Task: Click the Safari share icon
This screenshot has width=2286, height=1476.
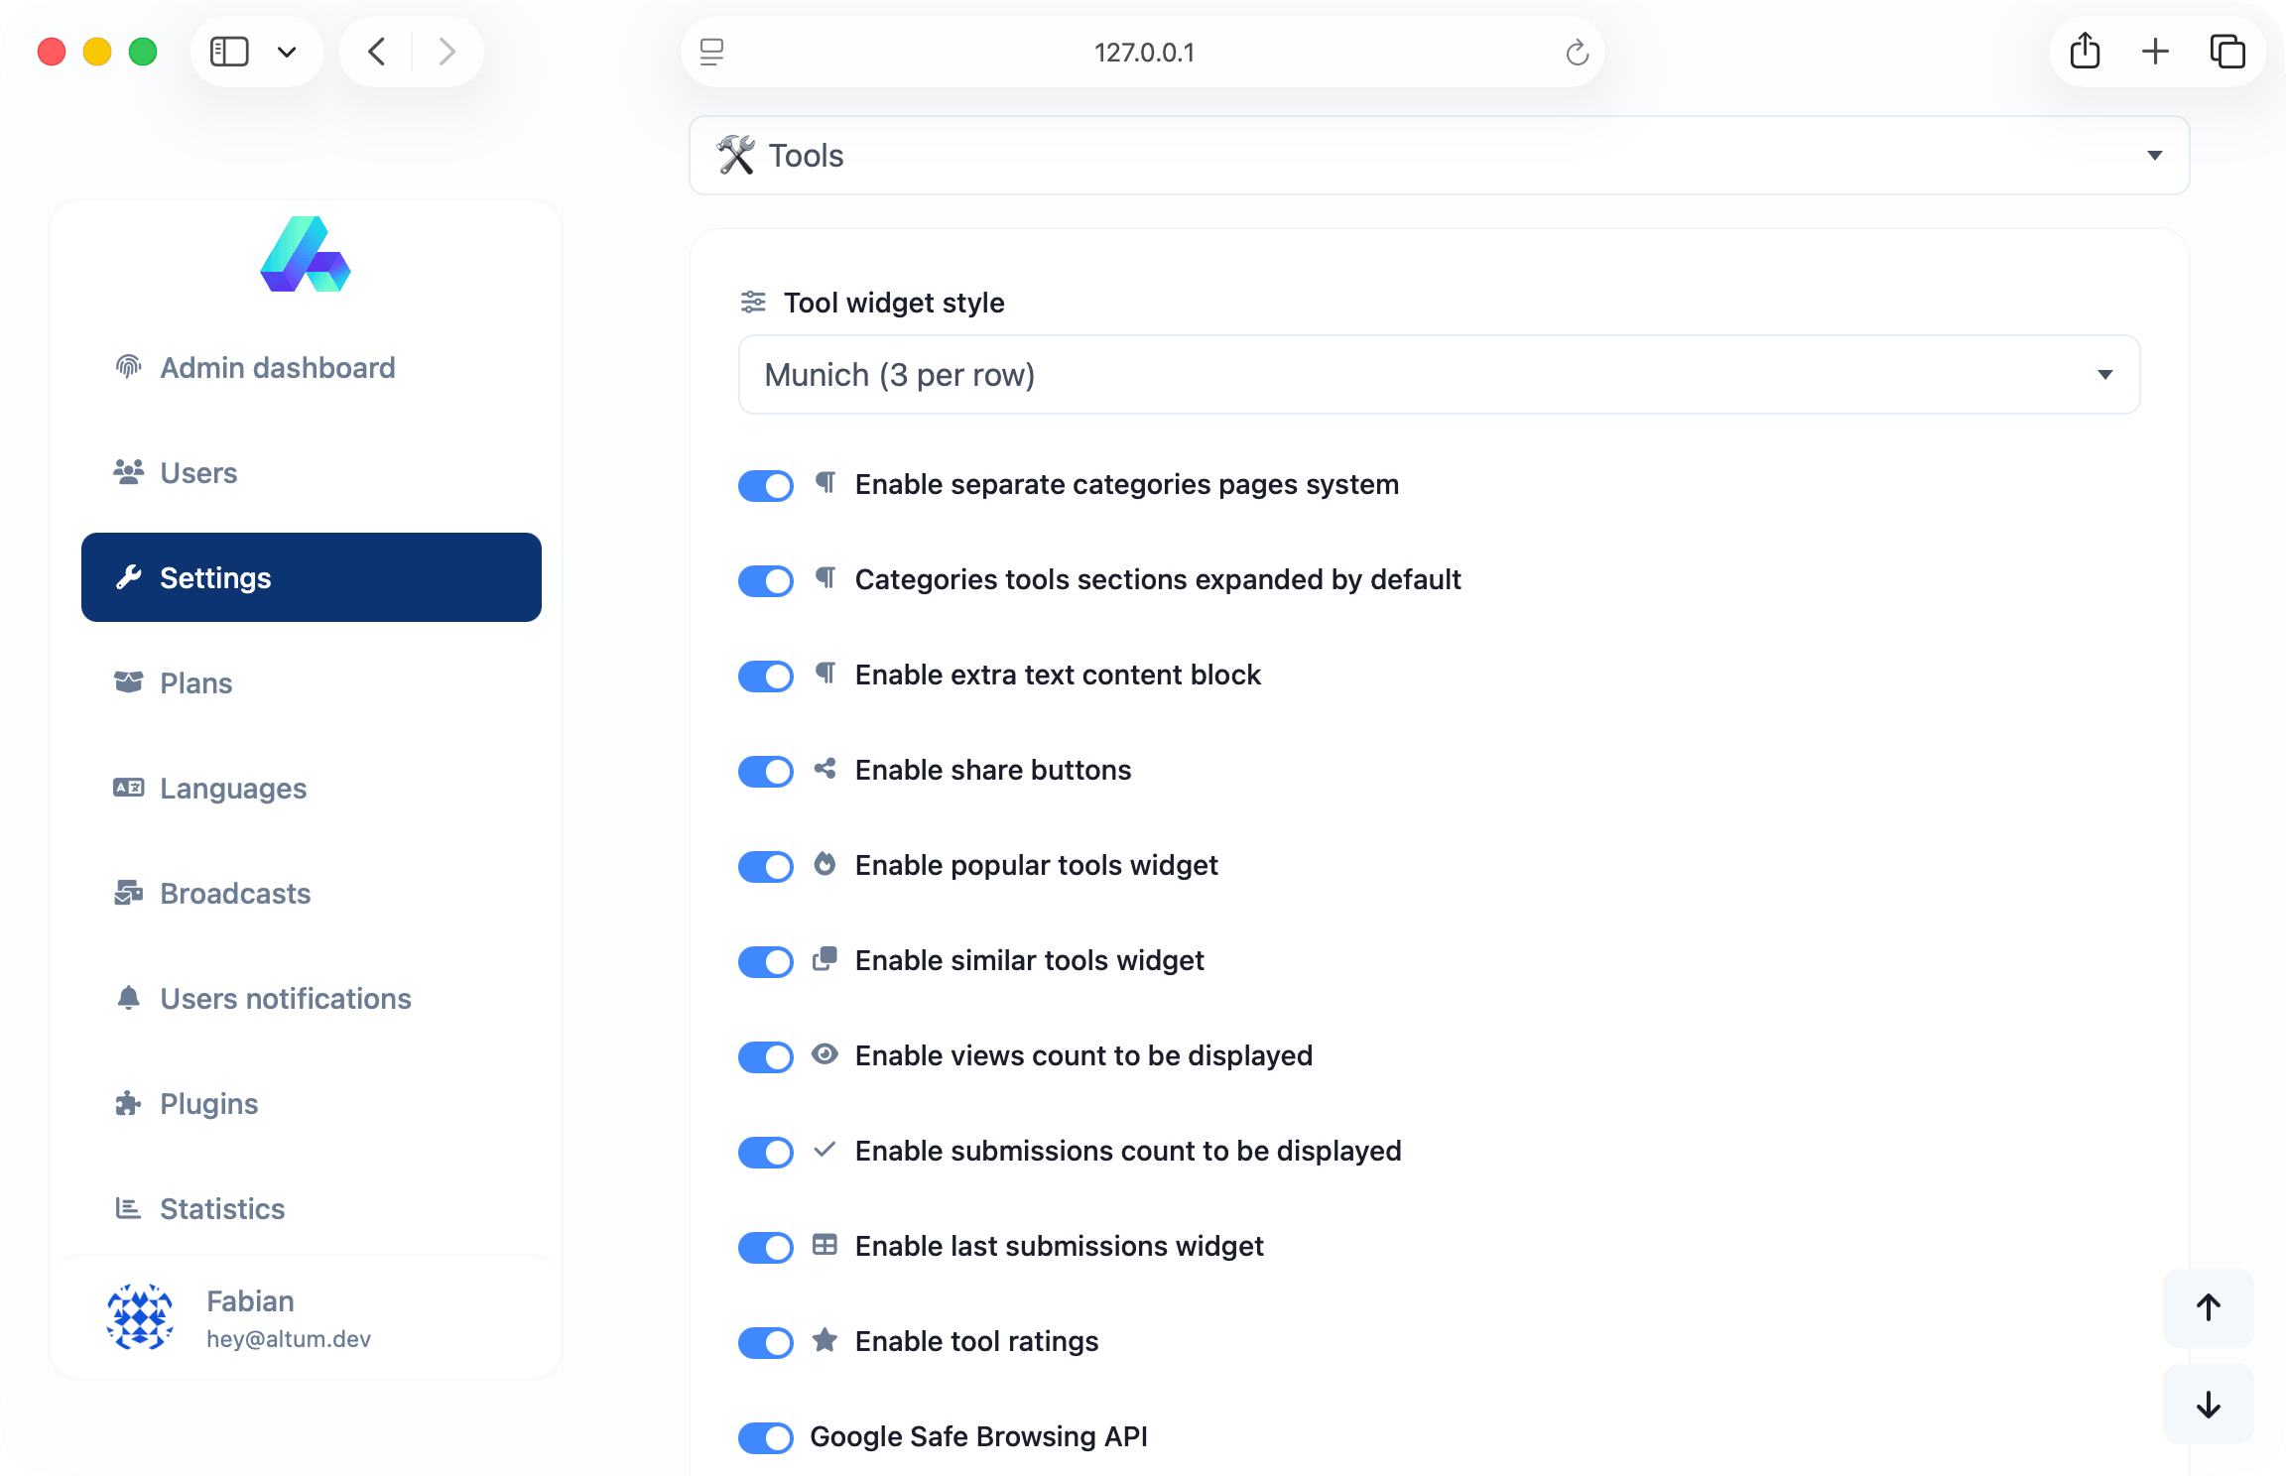Action: pos(2085,51)
